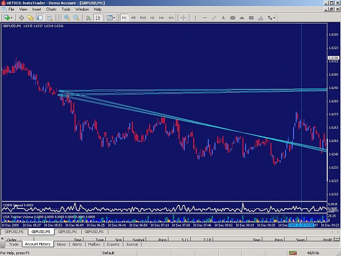Sort by the Swap column header
The height and width of the screenshot is (256, 341).
(x=296, y=239)
